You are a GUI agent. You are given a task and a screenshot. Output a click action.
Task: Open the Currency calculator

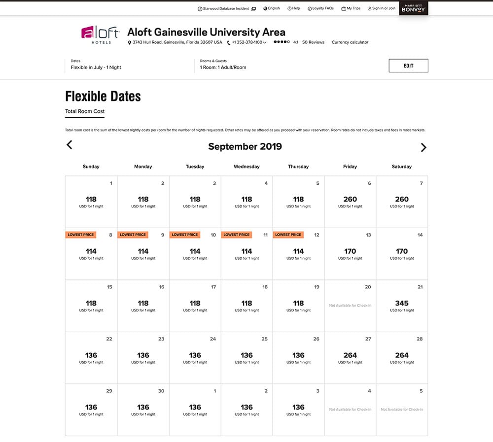pyautogui.click(x=350, y=42)
